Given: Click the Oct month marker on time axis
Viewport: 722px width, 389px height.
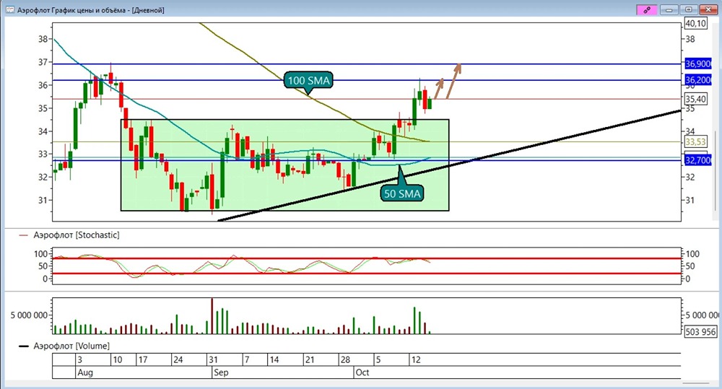Looking at the screenshot, I should pos(362,372).
